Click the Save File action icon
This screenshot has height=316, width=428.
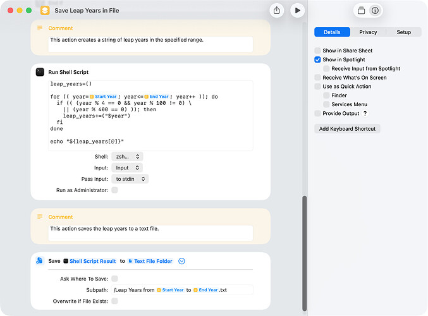coord(40,260)
